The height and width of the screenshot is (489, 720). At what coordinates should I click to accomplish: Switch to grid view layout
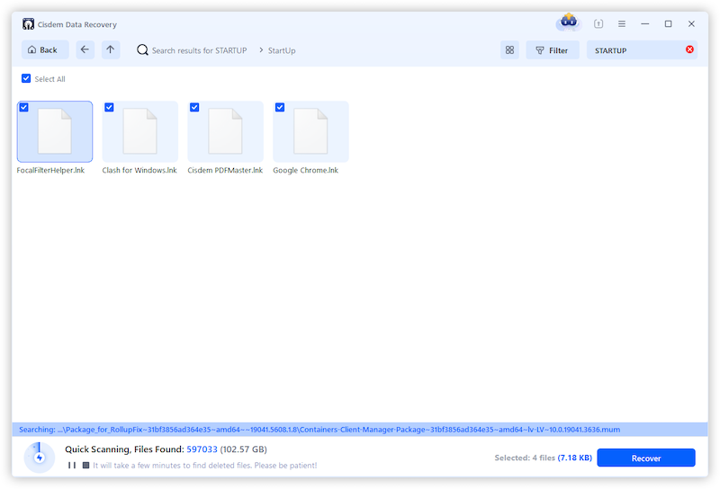click(509, 50)
